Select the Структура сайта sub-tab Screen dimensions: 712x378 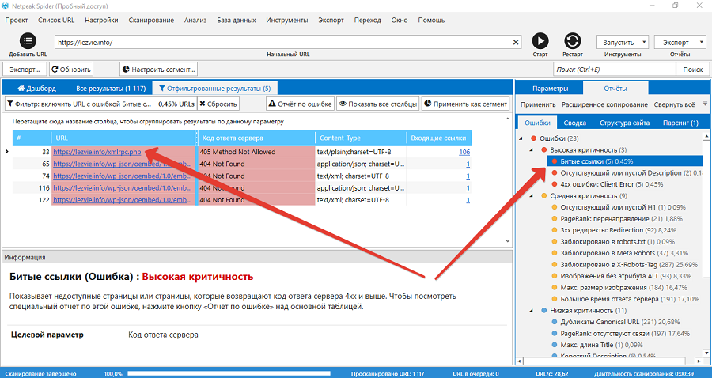pyautogui.click(x=624, y=123)
